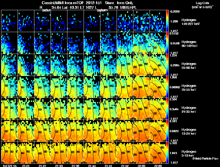Click the 5.103 colorbar value
Screen dimensions: 220x167
pos(173,143)
